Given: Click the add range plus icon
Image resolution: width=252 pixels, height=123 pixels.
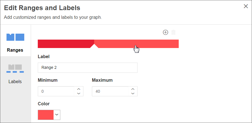Looking at the screenshot, I should pos(165,32).
